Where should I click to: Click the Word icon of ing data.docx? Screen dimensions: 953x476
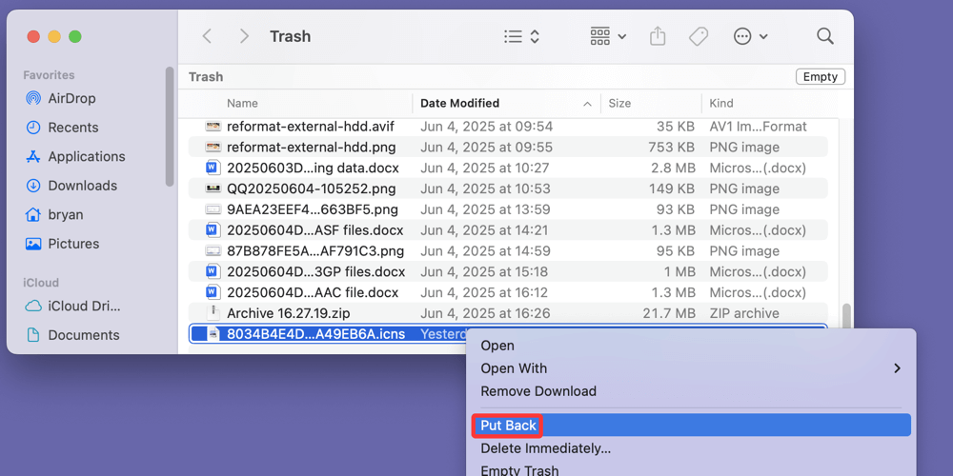click(213, 168)
